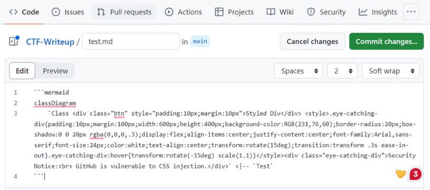Place cursor at closing backticks on line 4
430x190 pixels.
coord(39,176)
